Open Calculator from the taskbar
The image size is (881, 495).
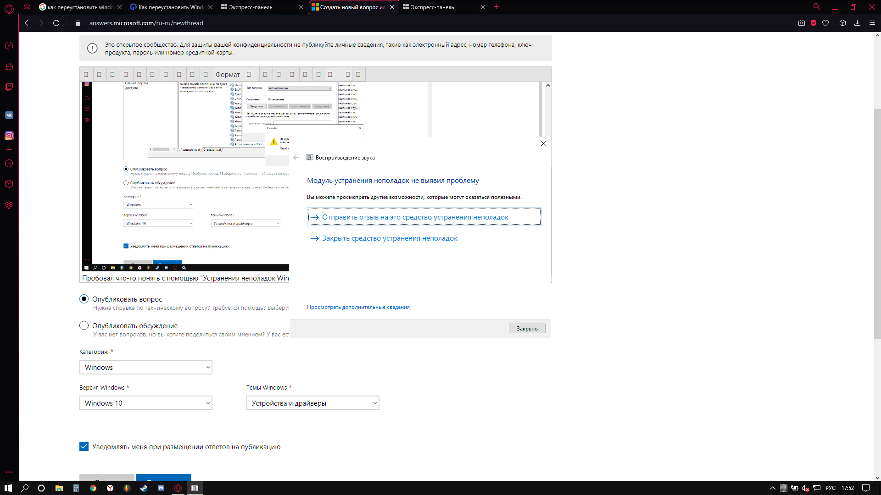pyautogui.click(x=76, y=488)
